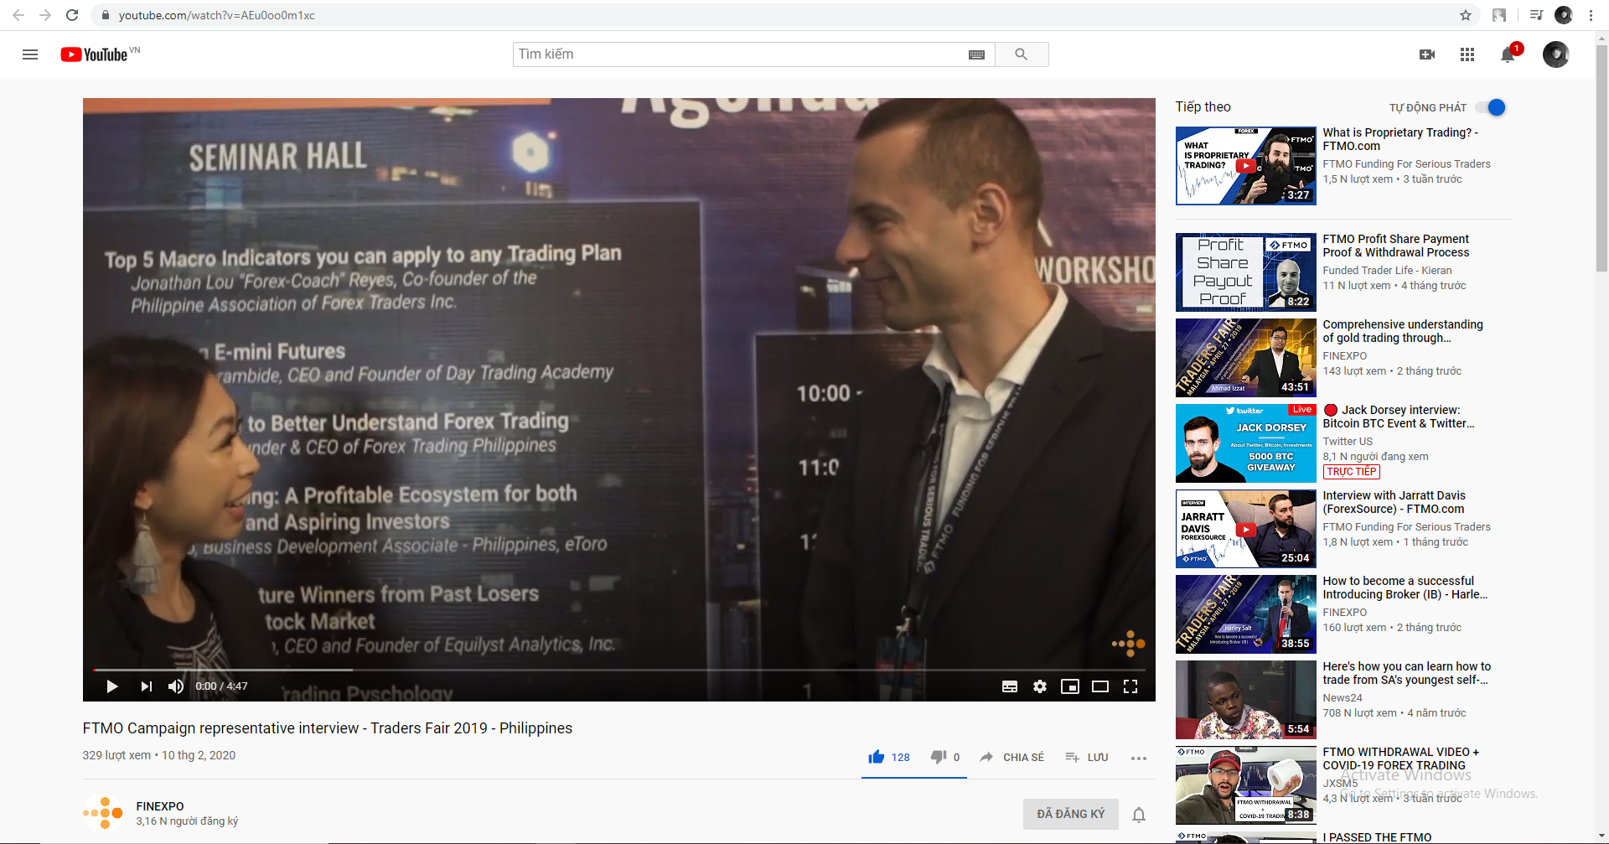The width and height of the screenshot is (1609, 844).
Task: Reload the page
Action: click(72, 15)
